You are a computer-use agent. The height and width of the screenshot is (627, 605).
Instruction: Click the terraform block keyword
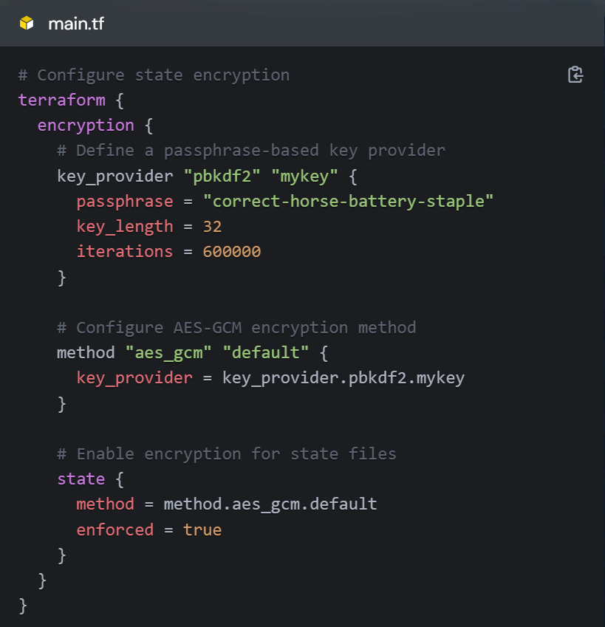tap(61, 100)
